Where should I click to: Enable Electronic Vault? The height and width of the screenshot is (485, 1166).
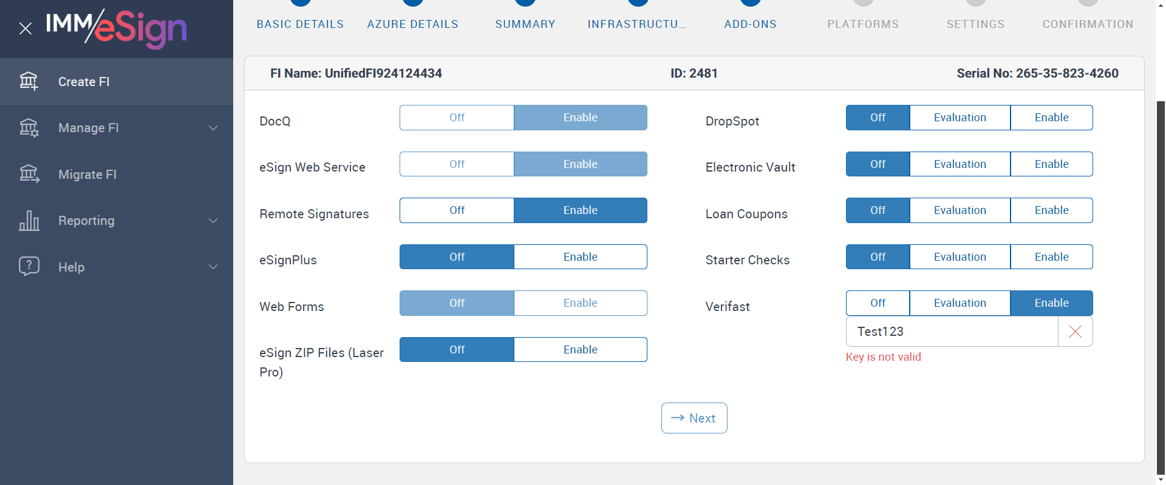coord(1052,164)
